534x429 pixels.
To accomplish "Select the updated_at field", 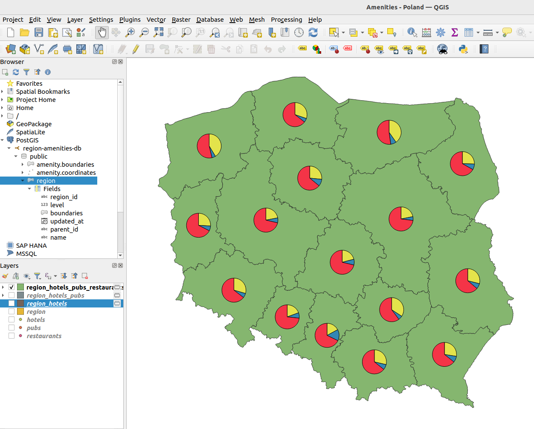I will click(x=67, y=221).
